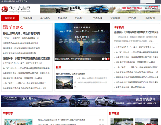Open article 比亚迪官方 秦PLUS室内设计效果图
Image resolution: width=161 pixels, height=125 pixels.
click(x=61, y=120)
